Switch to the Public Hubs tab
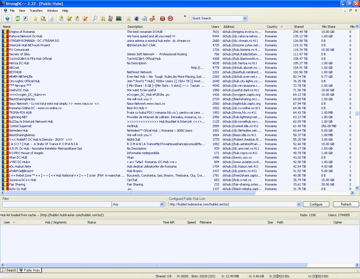Viewport: 360px width, 279px height. click(x=30, y=270)
